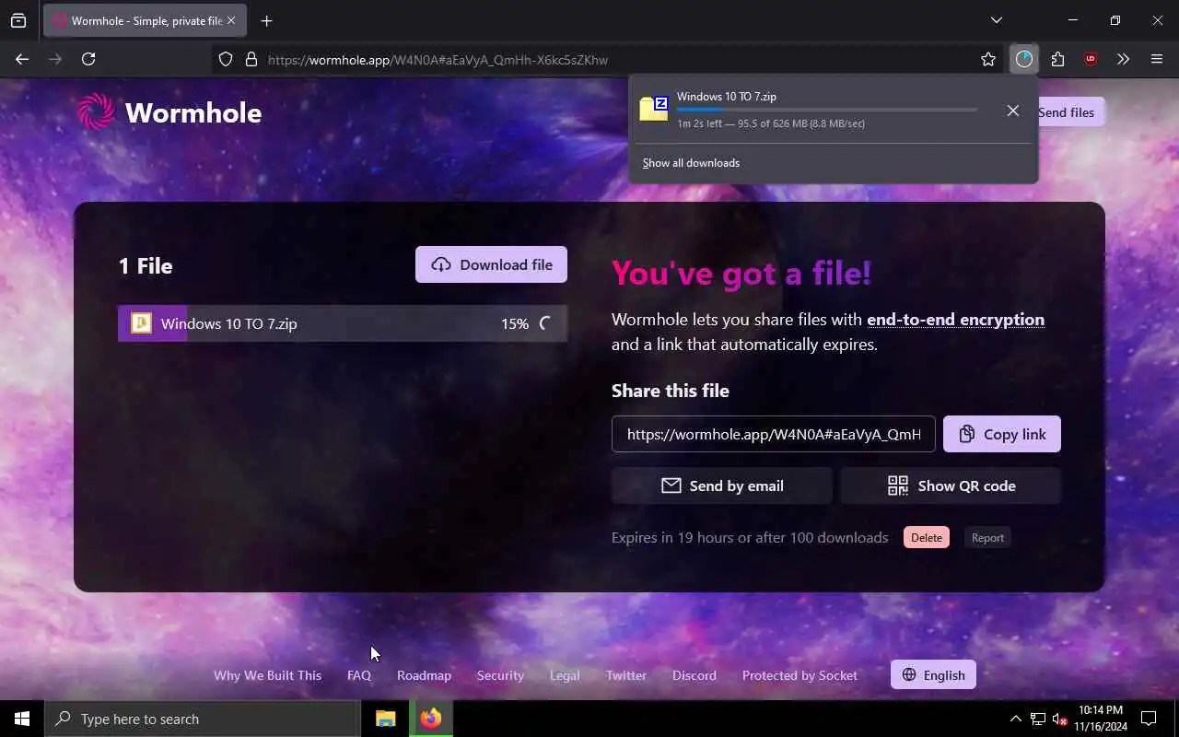This screenshot has width=1179, height=737.
Task: Open a new tab with plus button
Action: pos(266,20)
